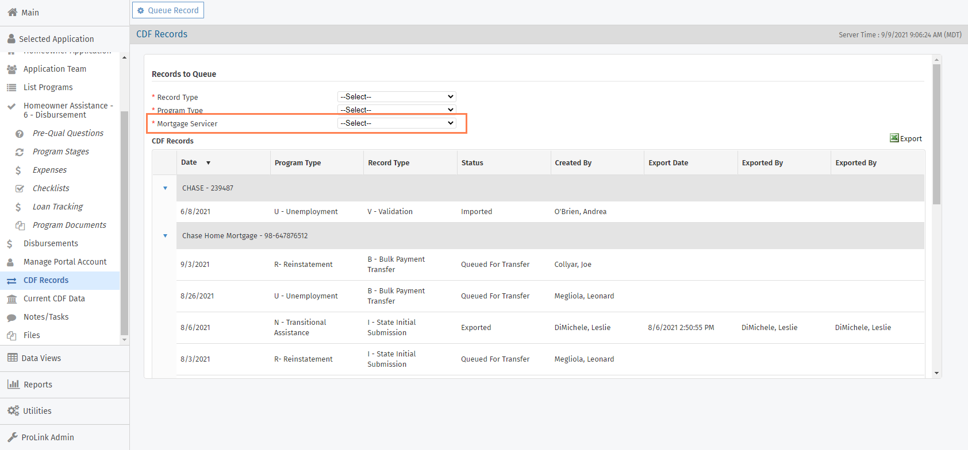Screen dimensions: 968x450
Task: Sort records by Date column header
Action: tap(189, 162)
